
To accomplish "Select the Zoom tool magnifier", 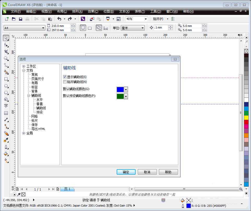I will [x=6, y=59].
